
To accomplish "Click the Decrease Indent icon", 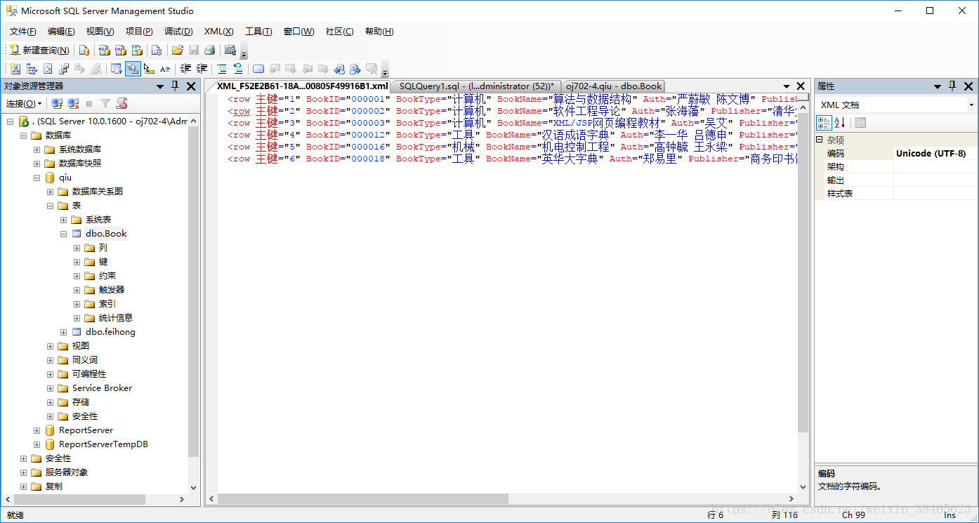I will point(185,69).
